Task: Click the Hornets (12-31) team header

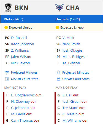Action: (68, 19)
